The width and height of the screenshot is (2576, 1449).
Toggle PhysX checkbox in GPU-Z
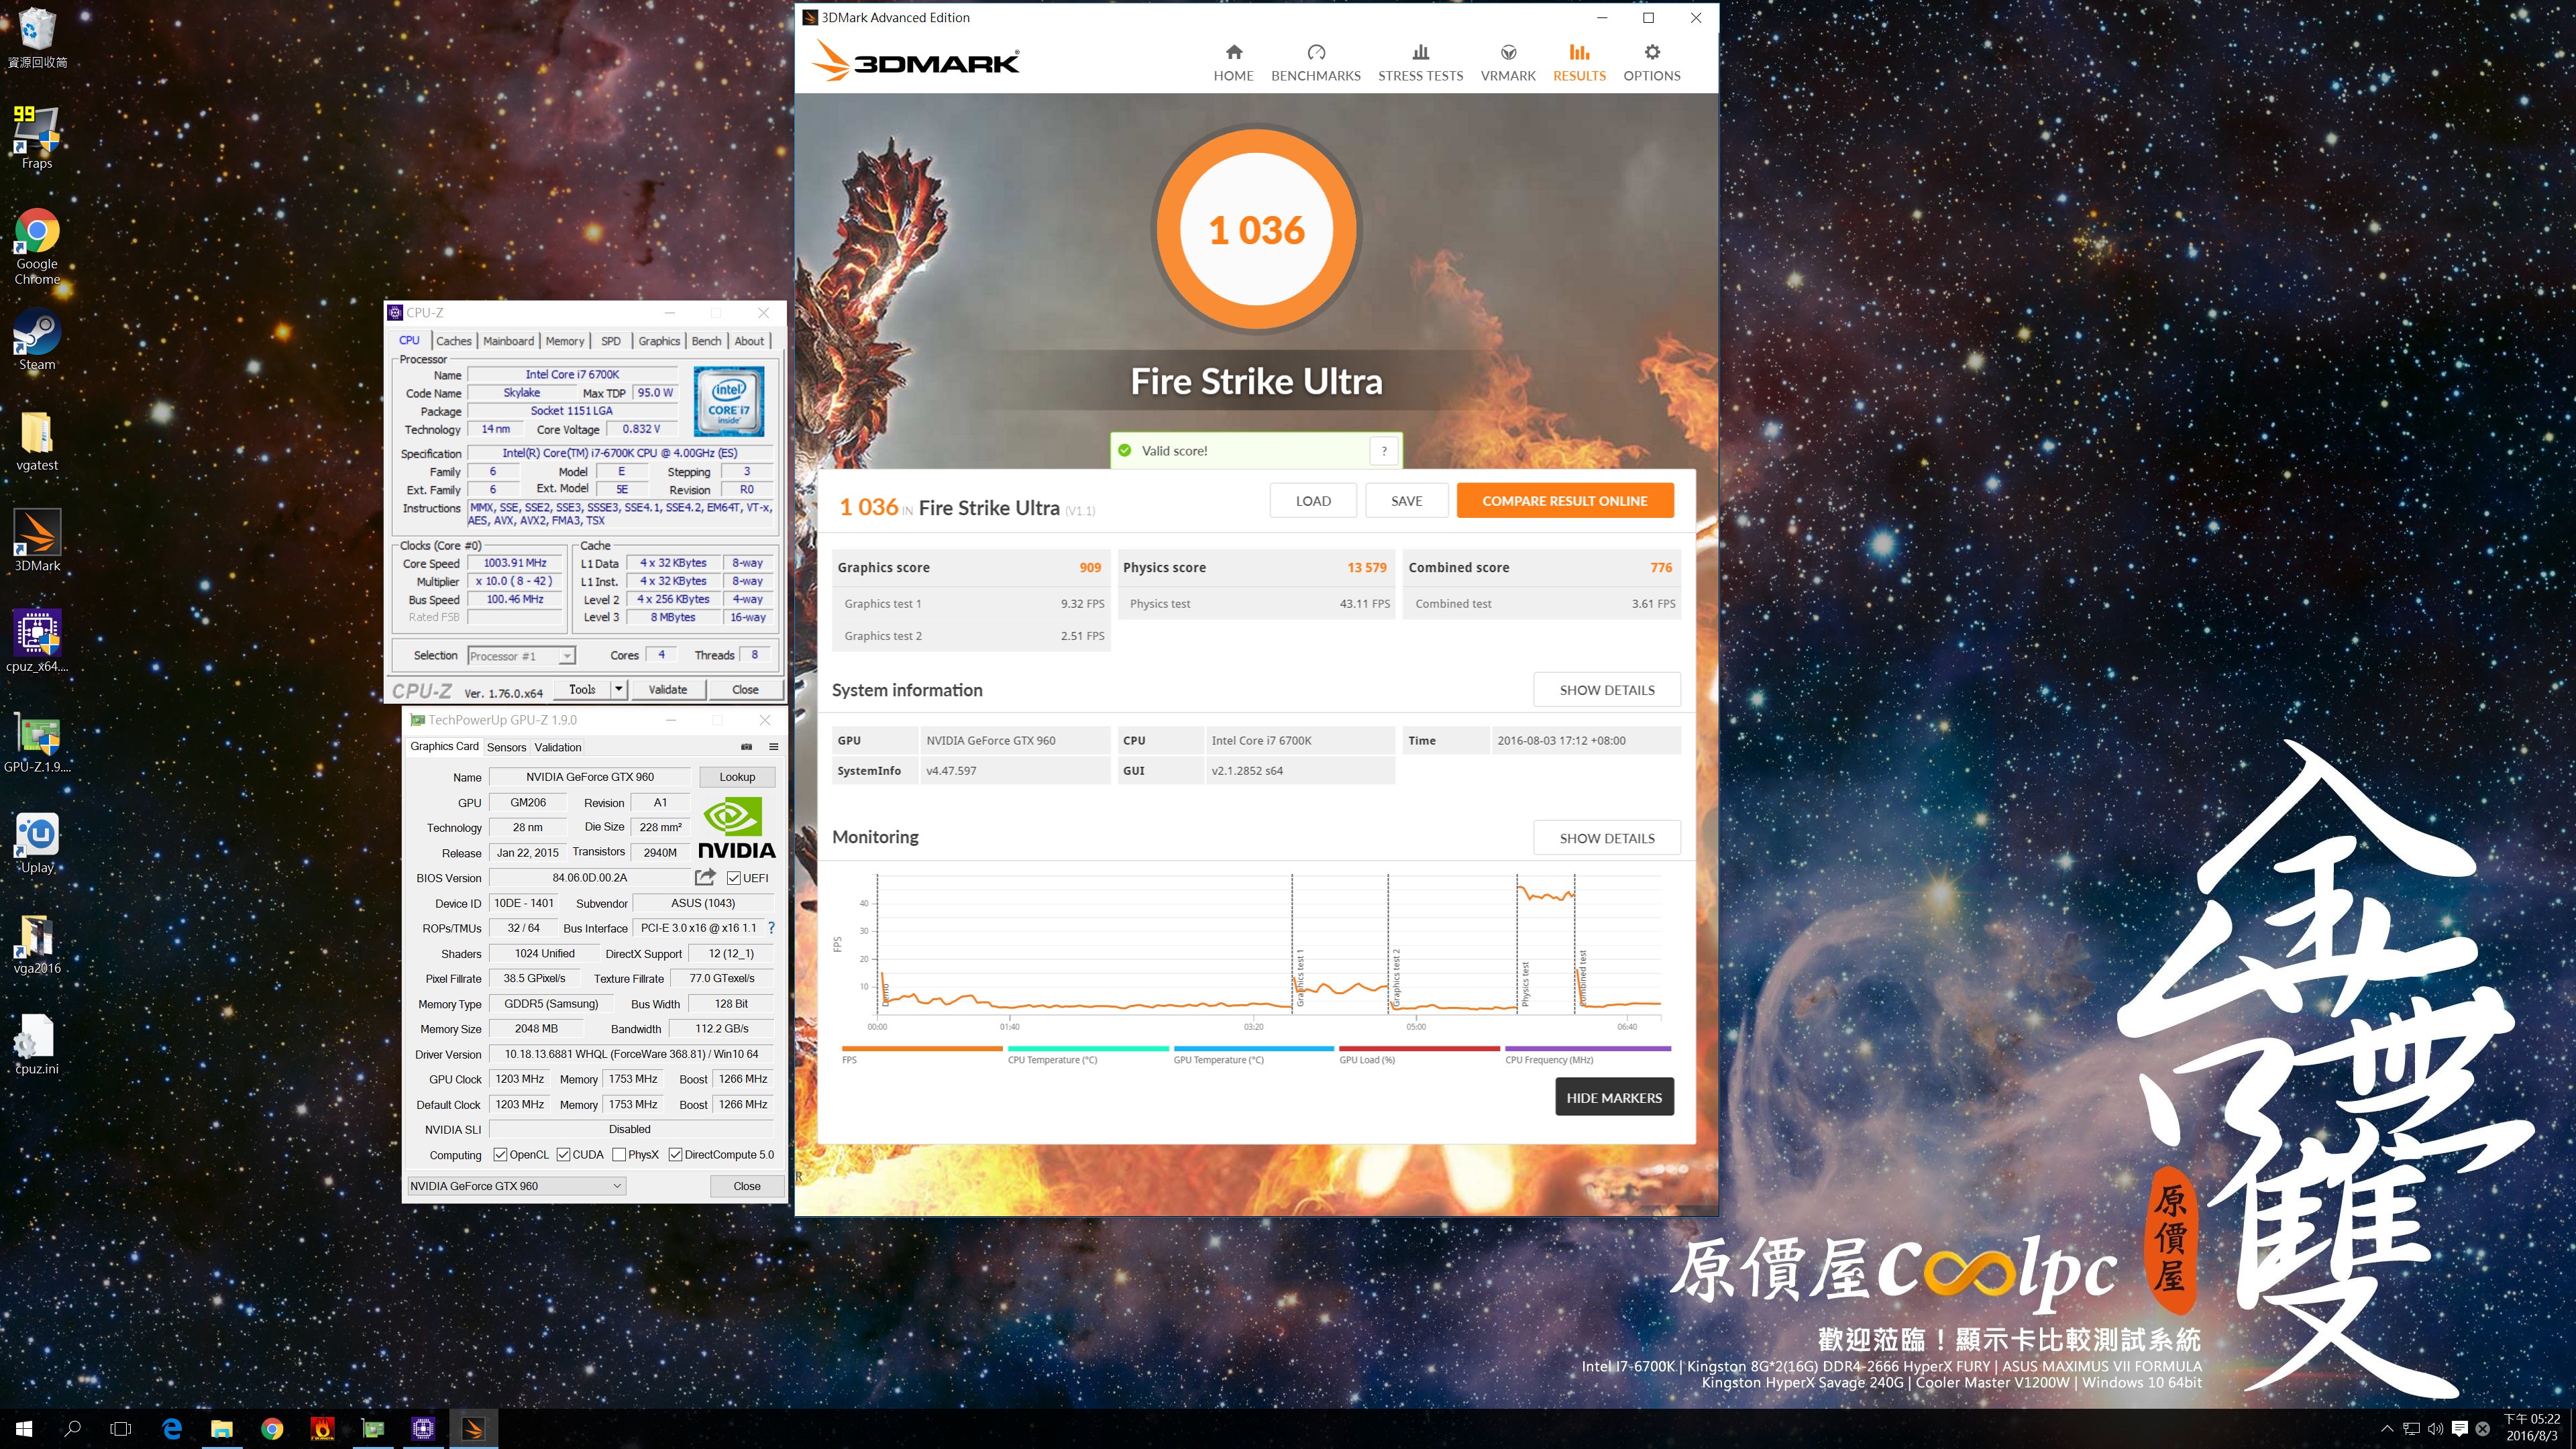(x=619, y=1154)
